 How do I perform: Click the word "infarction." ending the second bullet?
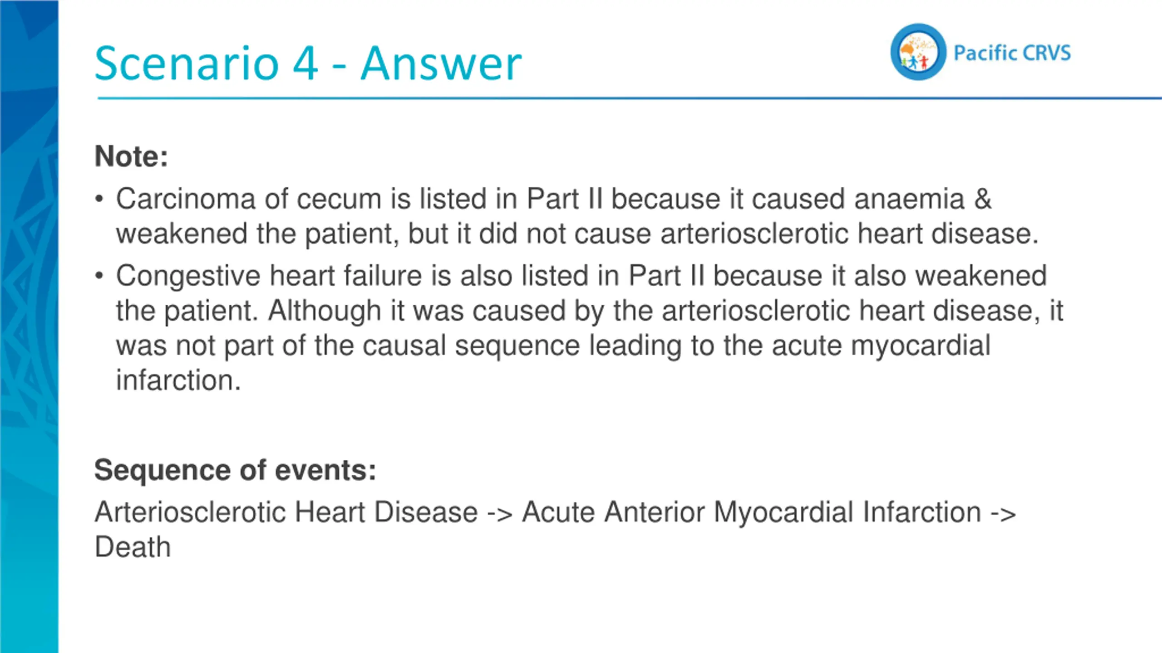178,380
